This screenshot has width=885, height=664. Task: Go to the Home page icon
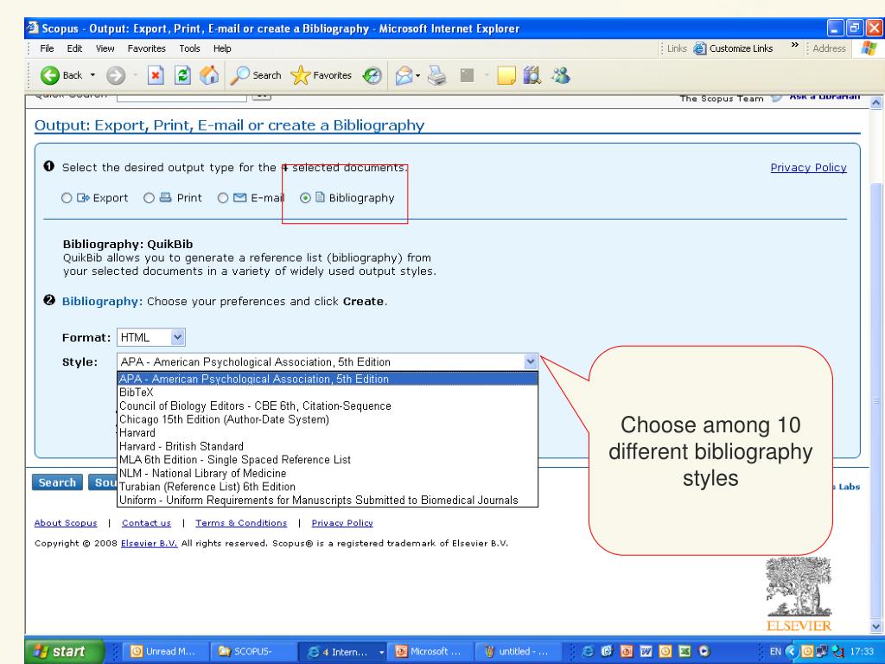[209, 75]
